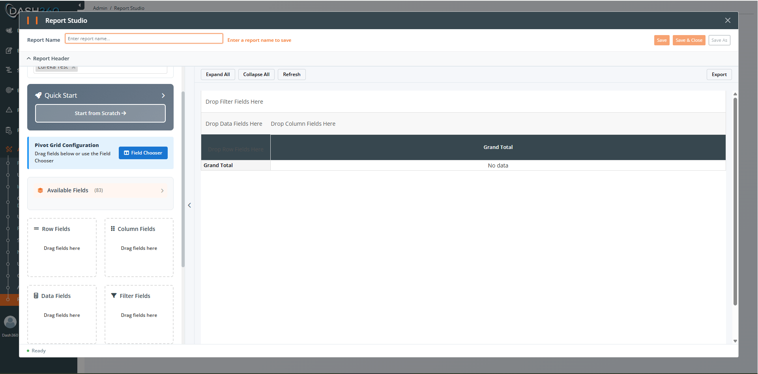Click the Ready status indicator
Screen dimensions: 758x374
pos(36,351)
